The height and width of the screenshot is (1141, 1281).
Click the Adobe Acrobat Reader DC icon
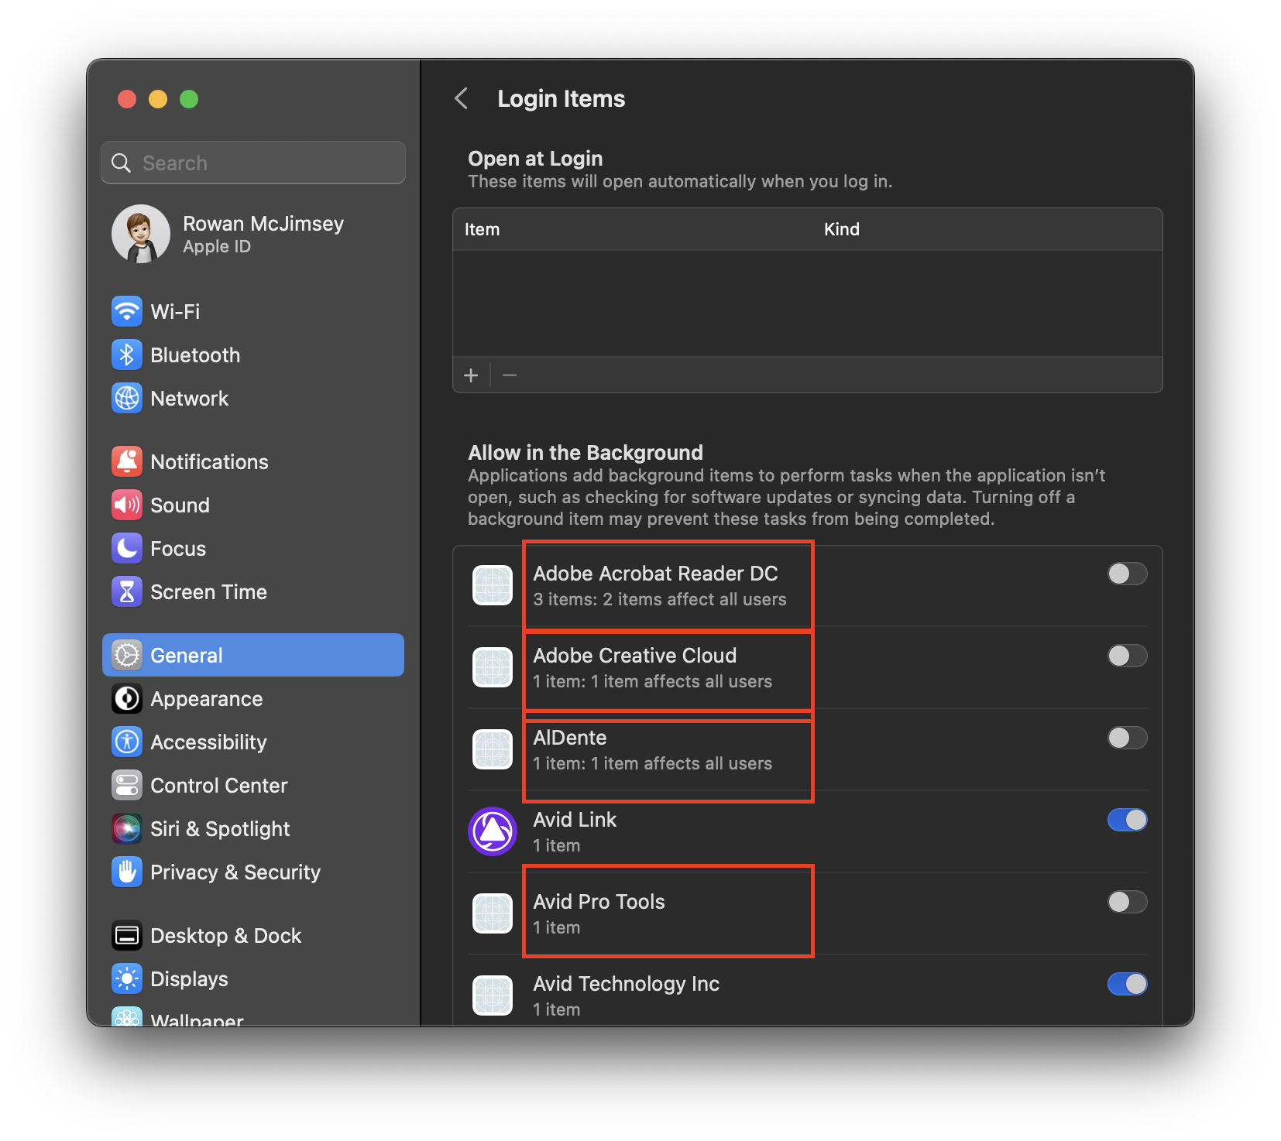click(x=493, y=585)
